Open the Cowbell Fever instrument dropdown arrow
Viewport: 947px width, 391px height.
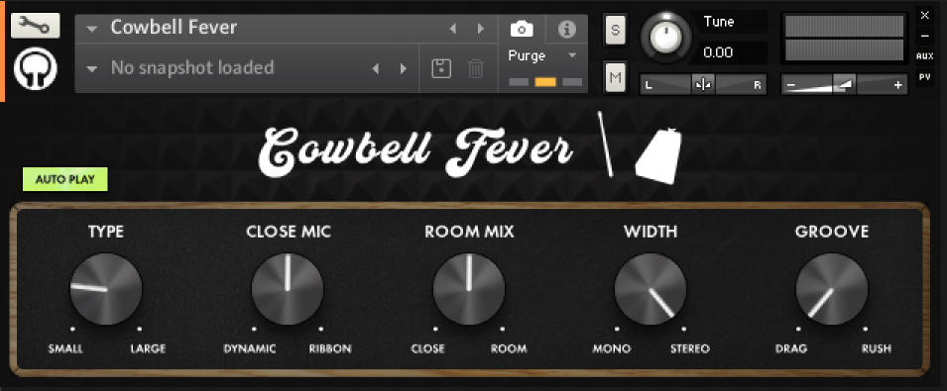click(92, 29)
